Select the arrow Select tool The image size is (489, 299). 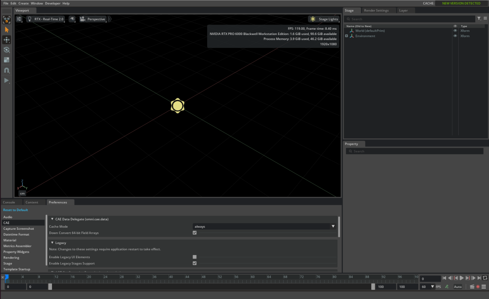coord(6,30)
